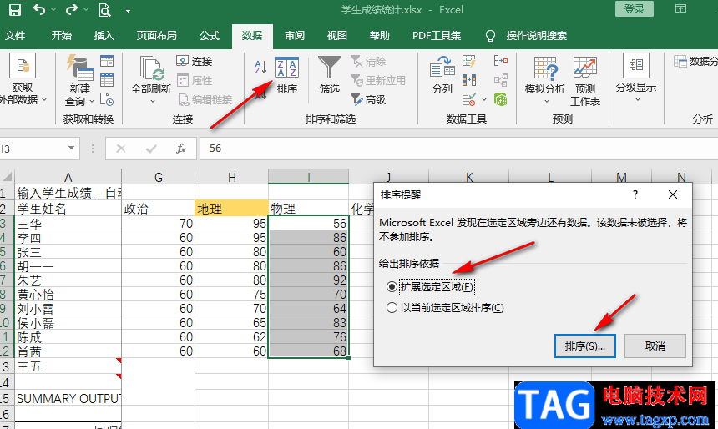Switch to the Page Layout (页面布局) tab
The height and width of the screenshot is (429, 718).
(157, 36)
